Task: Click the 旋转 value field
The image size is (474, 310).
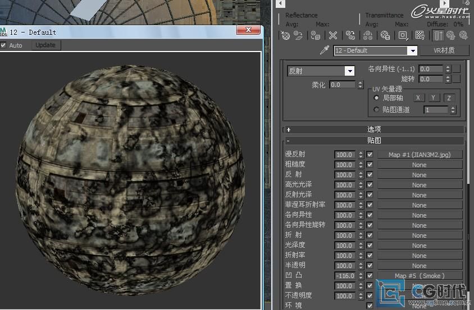Action: 431,79
